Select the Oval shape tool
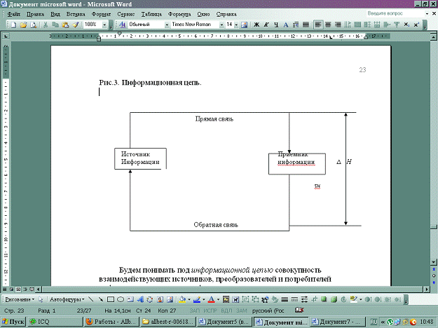438x328 pixels. (x=120, y=298)
